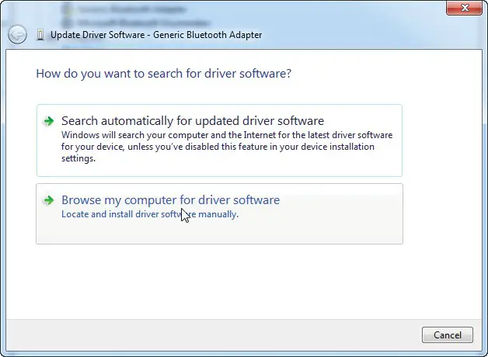Click Cancel to dismiss the driver wizard
This screenshot has width=488, height=357.
pos(448,335)
